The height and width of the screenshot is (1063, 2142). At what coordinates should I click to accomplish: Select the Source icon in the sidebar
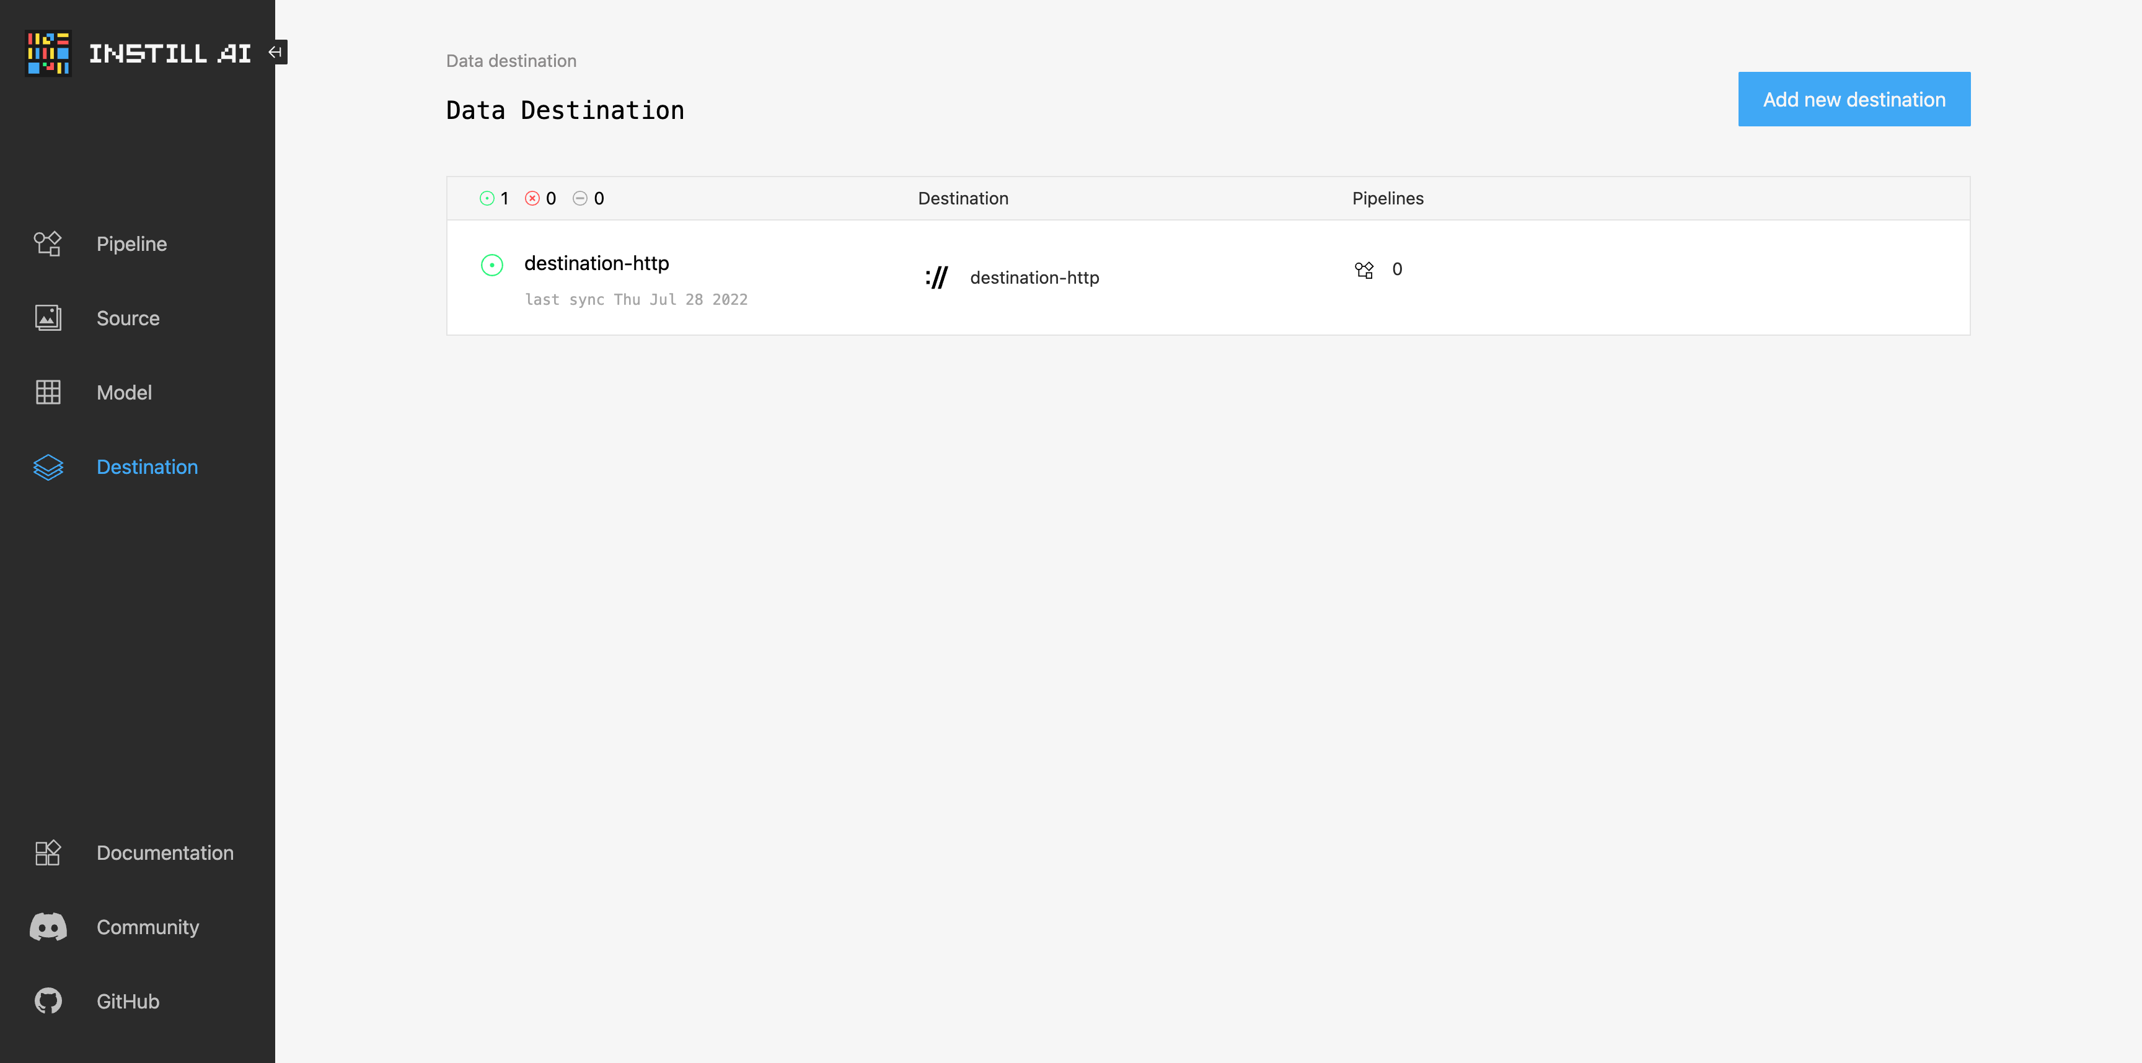(x=47, y=318)
